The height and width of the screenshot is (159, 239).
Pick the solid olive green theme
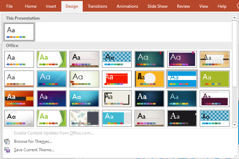pyautogui.click(x=214, y=79)
